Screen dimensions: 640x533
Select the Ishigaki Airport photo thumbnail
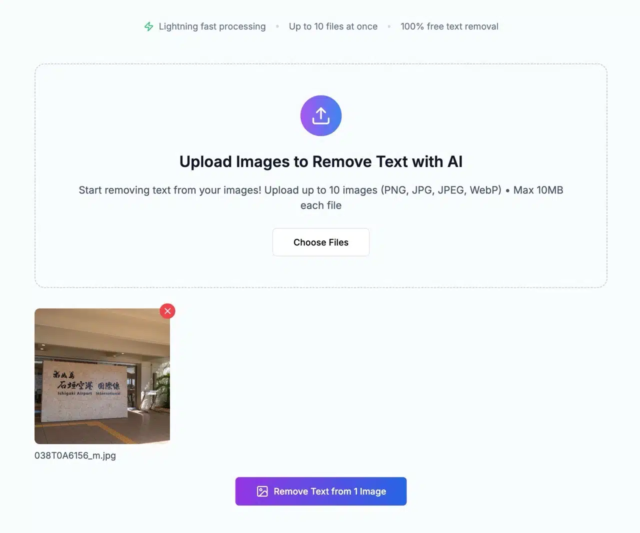(x=102, y=376)
